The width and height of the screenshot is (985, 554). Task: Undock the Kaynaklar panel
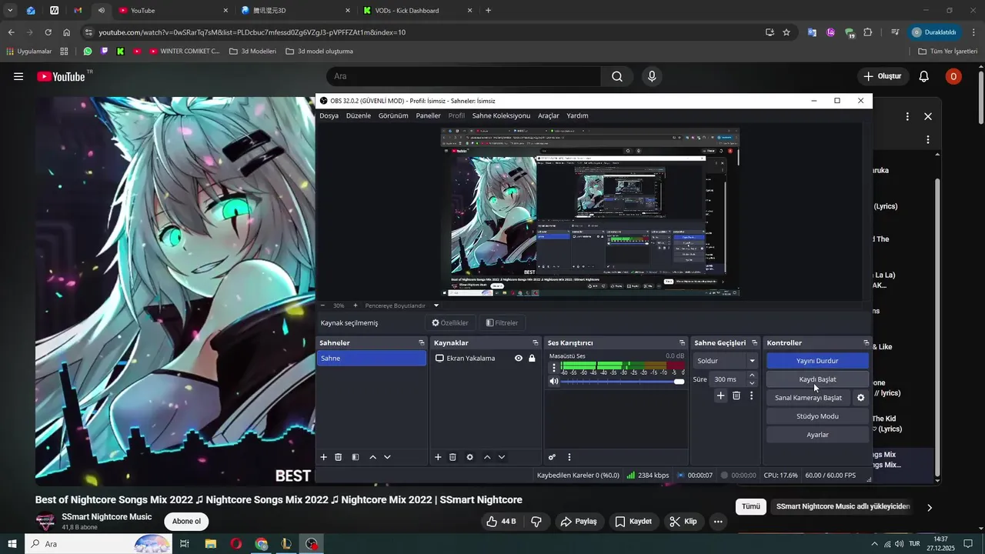click(536, 343)
